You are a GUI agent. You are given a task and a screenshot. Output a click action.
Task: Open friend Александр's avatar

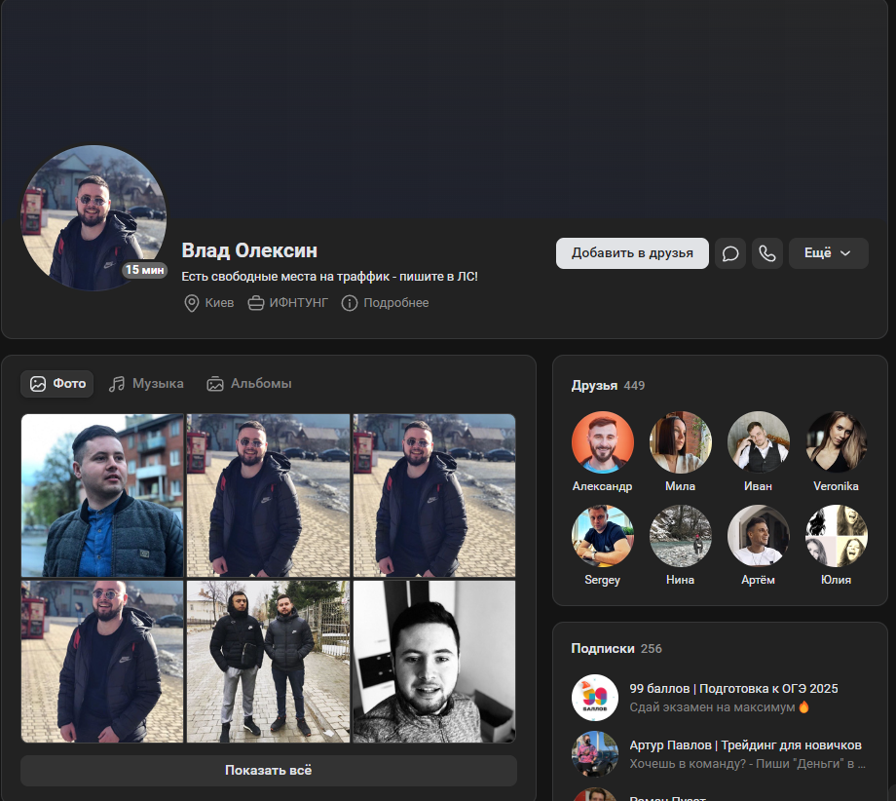(602, 442)
